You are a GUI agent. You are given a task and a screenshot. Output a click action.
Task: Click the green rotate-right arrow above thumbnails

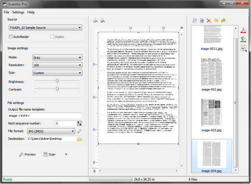(x=223, y=20)
